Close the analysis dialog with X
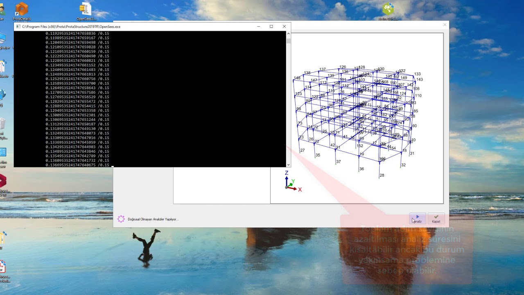Screen dimensions: 524x295 pyautogui.click(x=445, y=25)
